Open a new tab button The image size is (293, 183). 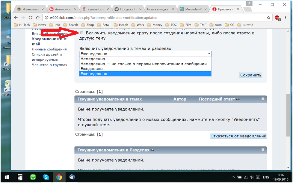pos(247,9)
